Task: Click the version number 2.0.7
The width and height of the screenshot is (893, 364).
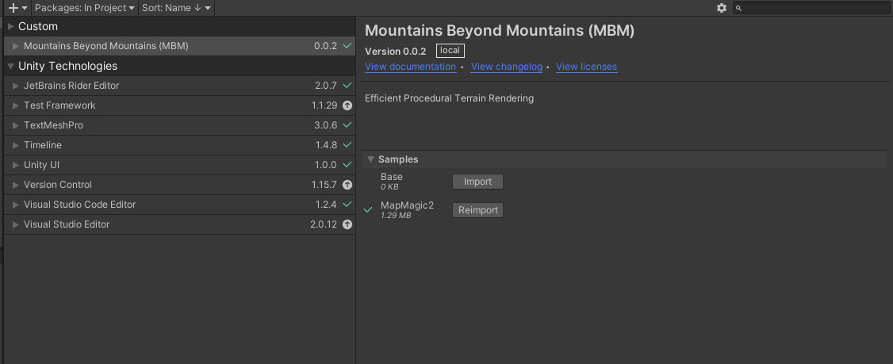Action: coord(326,86)
